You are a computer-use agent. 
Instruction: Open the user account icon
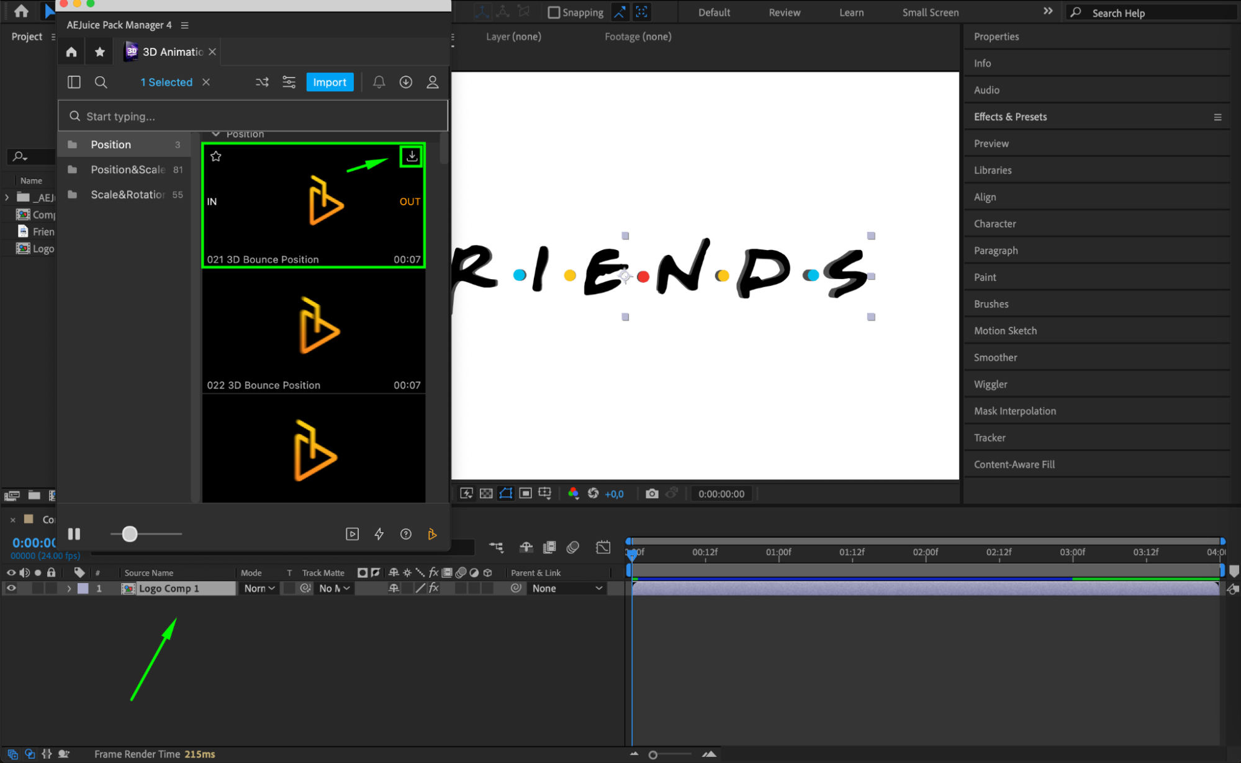click(433, 83)
